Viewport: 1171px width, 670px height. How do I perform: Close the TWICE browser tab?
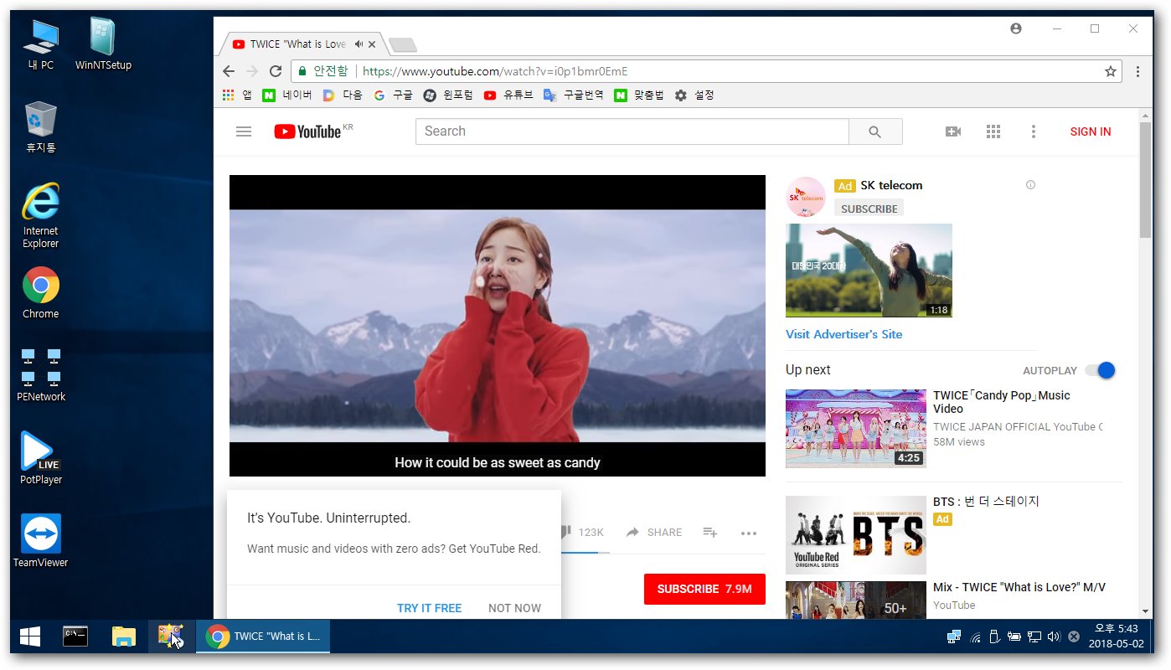pos(372,44)
